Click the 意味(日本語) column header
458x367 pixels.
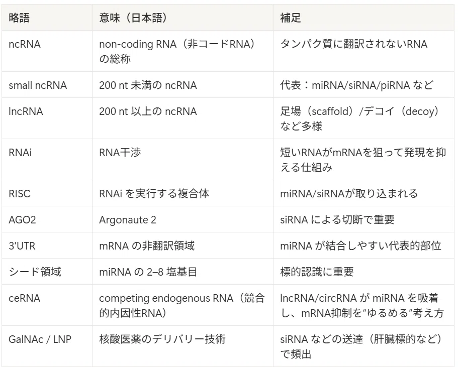point(182,18)
